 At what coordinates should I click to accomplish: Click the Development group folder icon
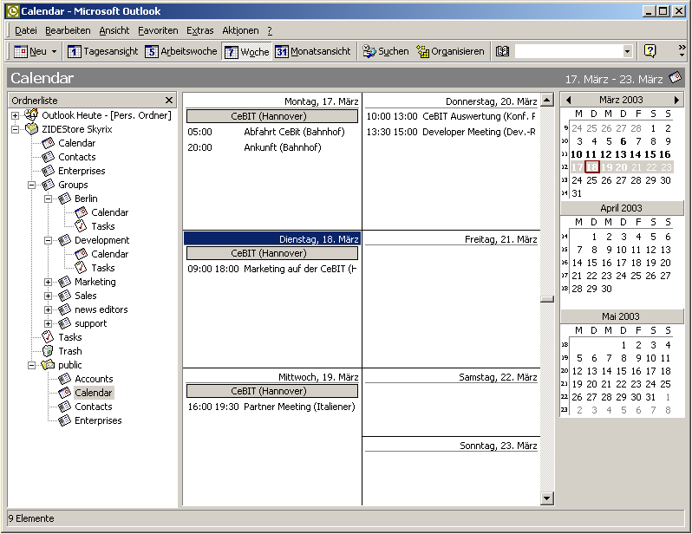(64, 240)
